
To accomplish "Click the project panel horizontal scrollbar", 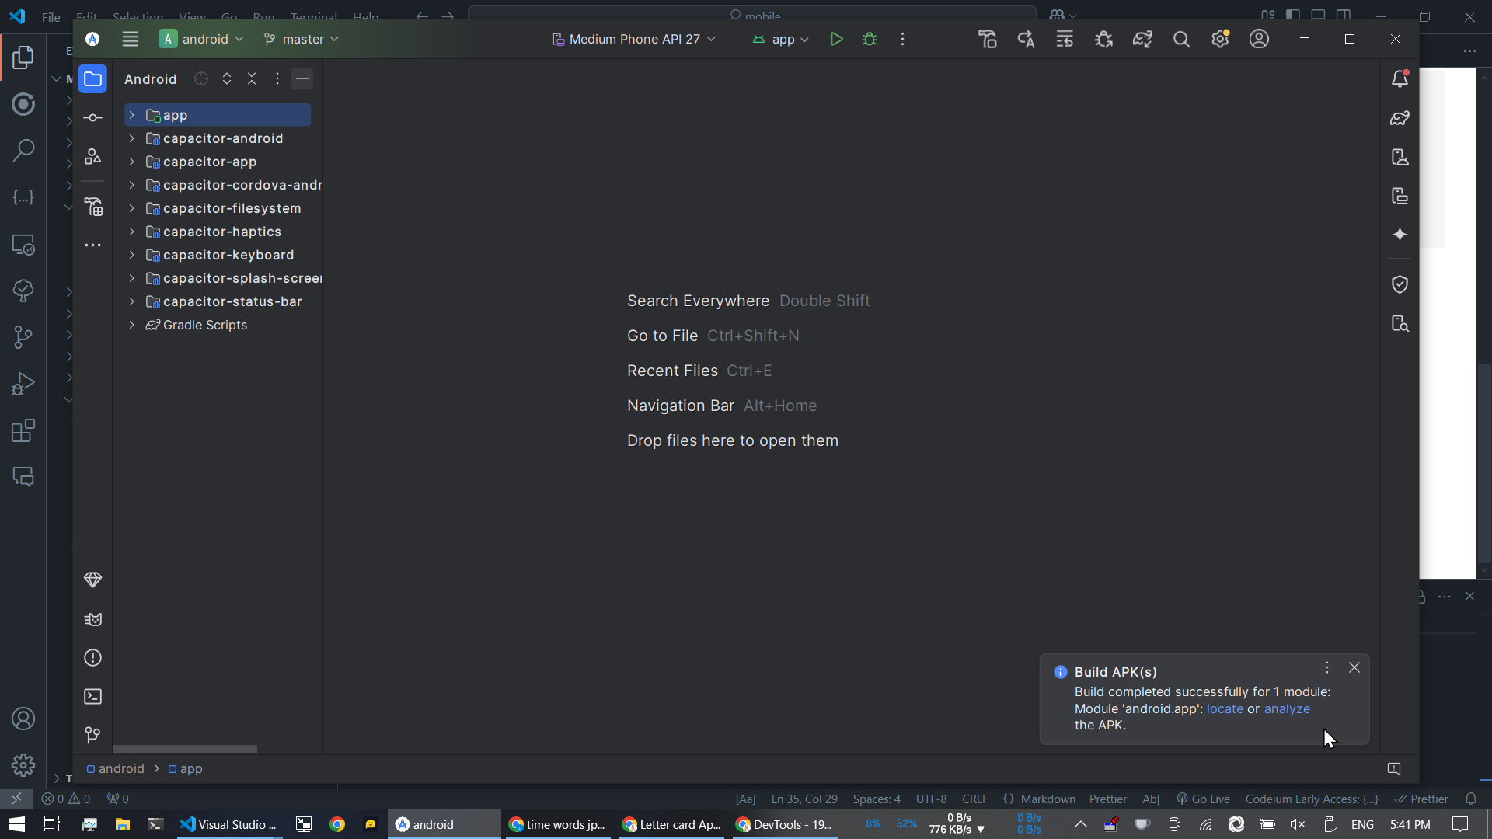I will pos(185,749).
